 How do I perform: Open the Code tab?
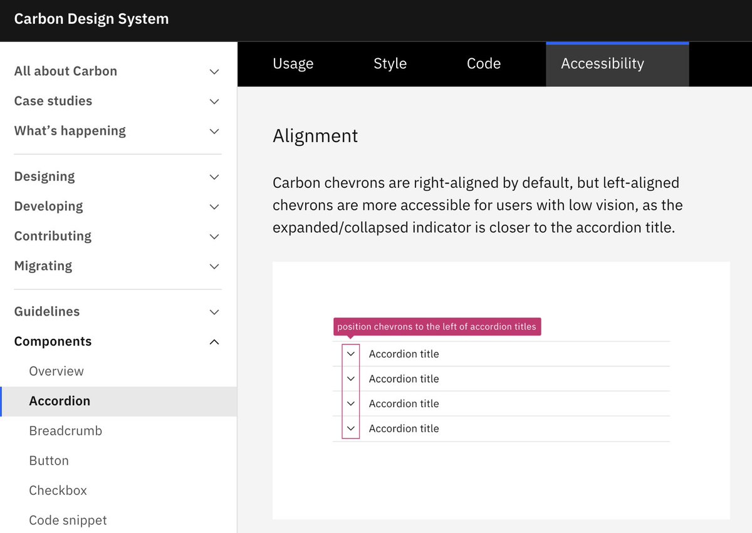coord(484,64)
